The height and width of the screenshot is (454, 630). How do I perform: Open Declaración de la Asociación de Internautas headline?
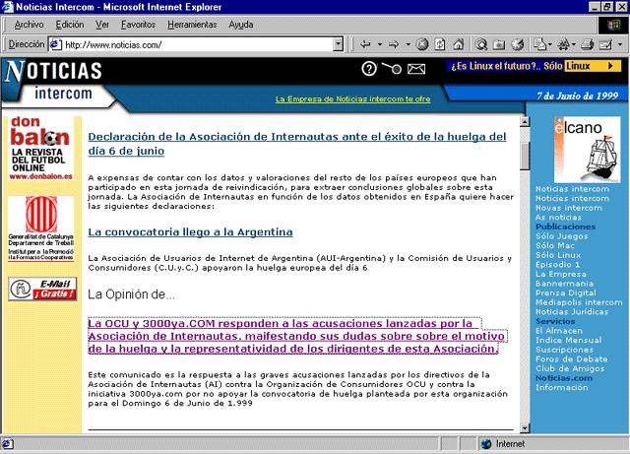[x=297, y=144]
